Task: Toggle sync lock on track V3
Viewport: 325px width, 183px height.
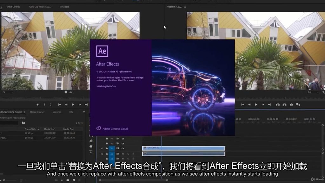Action: point(118,139)
